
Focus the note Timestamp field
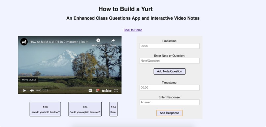tap(170, 46)
